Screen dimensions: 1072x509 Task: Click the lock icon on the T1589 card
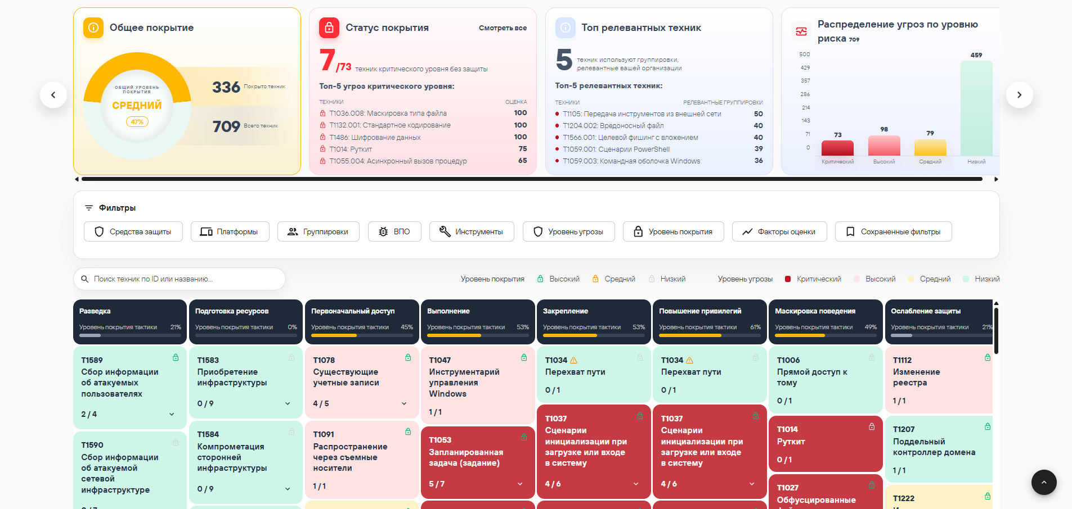click(176, 357)
